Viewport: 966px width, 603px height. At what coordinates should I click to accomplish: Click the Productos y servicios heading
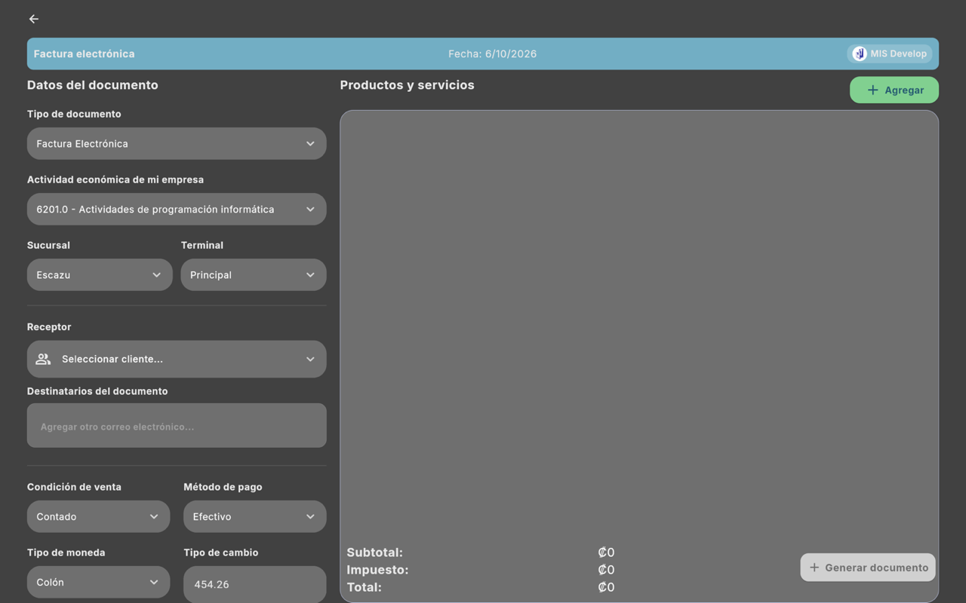click(407, 85)
